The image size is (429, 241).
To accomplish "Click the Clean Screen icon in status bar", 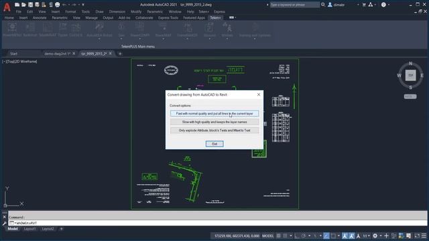I will tap(417, 236).
